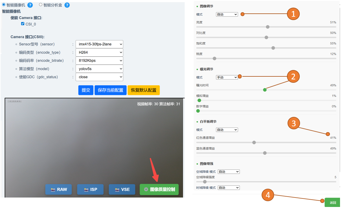Image resolution: width=344 pixels, height=210 pixels.
Task: Click the 饱和度 value 55%
Action: click(x=333, y=43)
